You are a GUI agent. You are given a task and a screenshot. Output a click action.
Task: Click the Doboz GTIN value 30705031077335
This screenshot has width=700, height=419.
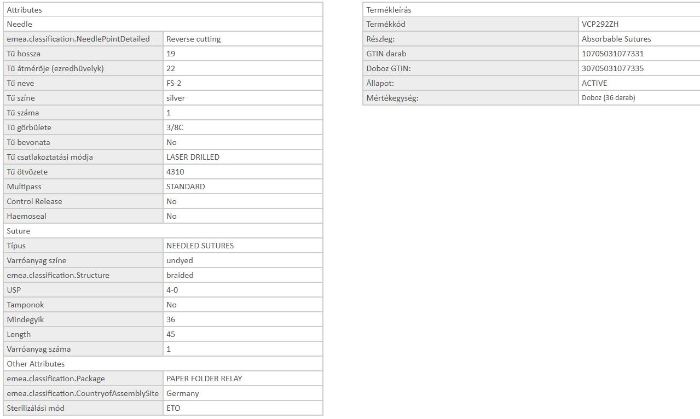[x=612, y=68]
